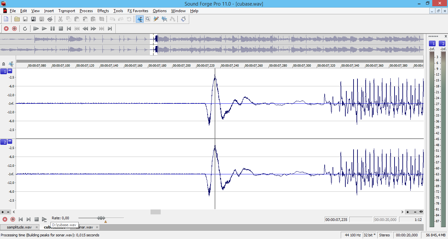Create a new file with the New icon
The width and height of the screenshot is (448, 239).
pyautogui.click(x=6, y=19)
